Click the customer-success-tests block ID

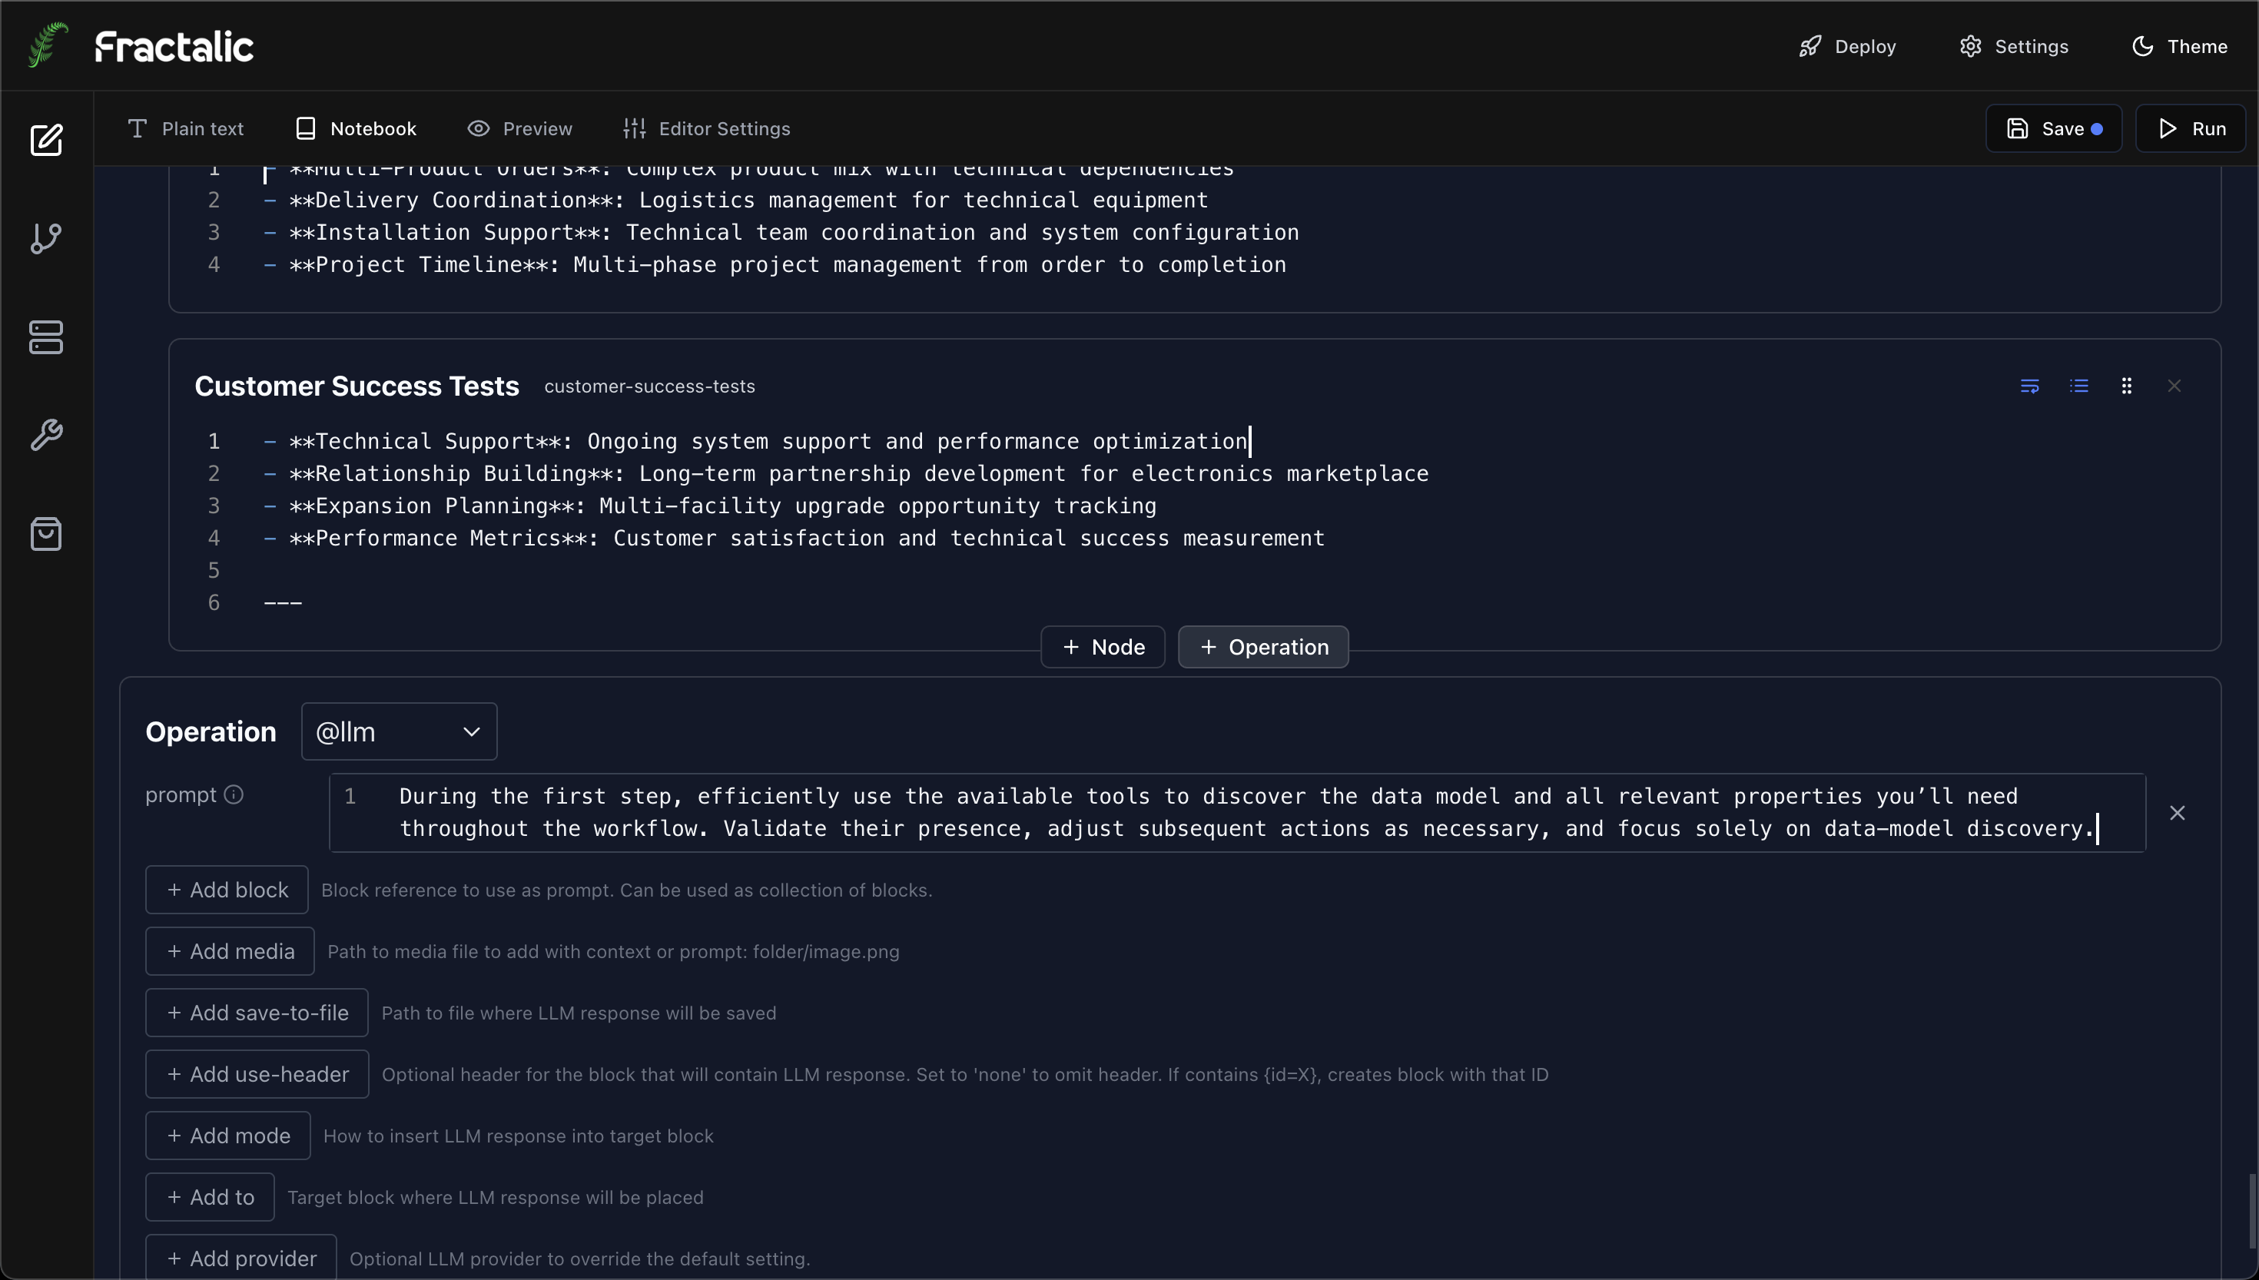coord(649,386)
